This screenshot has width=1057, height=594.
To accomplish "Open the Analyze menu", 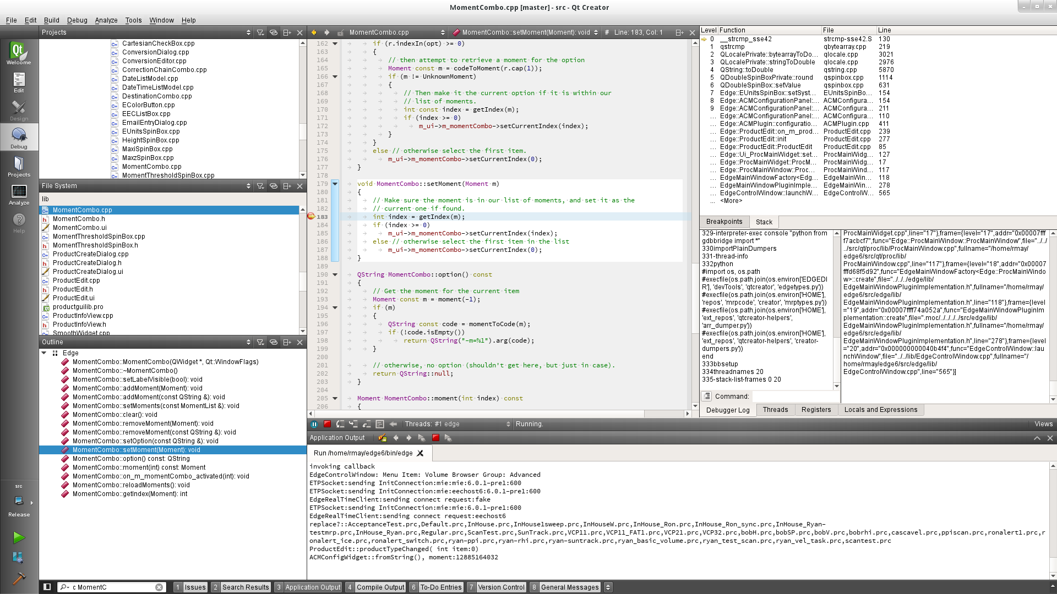I will (106, 20).
